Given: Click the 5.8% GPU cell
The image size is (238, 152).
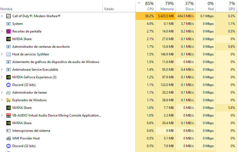Looking at the screenshot, I should point(226,108).
